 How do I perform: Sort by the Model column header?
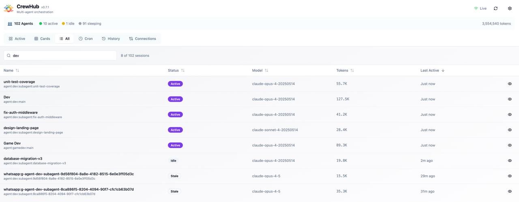260,70
